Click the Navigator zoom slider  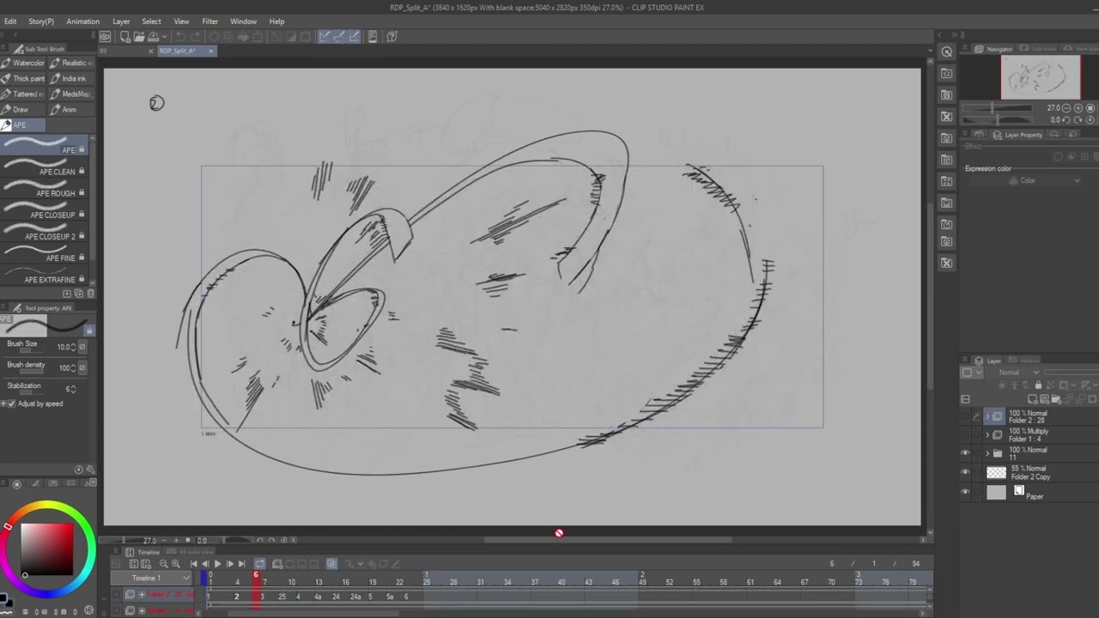click(x=996, y=108)
